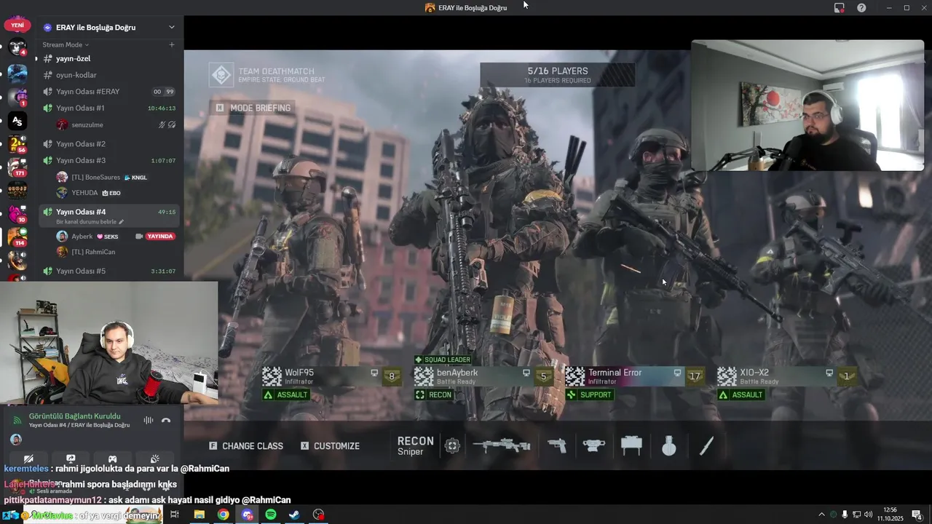Select the deployable box gadget slot
This screenshot has width=932, height=524.
(631, 445)
